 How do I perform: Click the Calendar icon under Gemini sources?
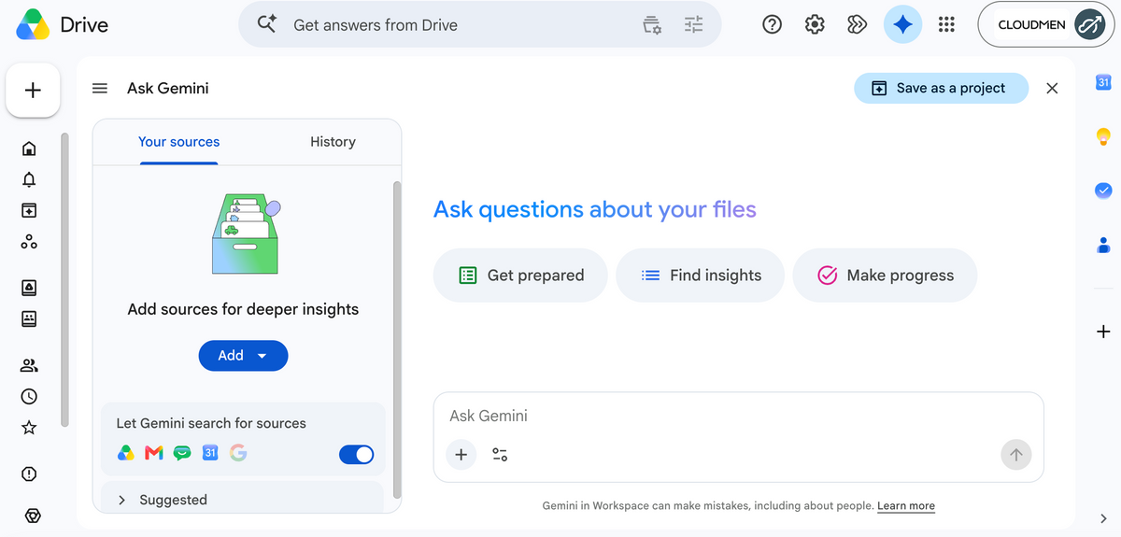(x=210, y=453)
